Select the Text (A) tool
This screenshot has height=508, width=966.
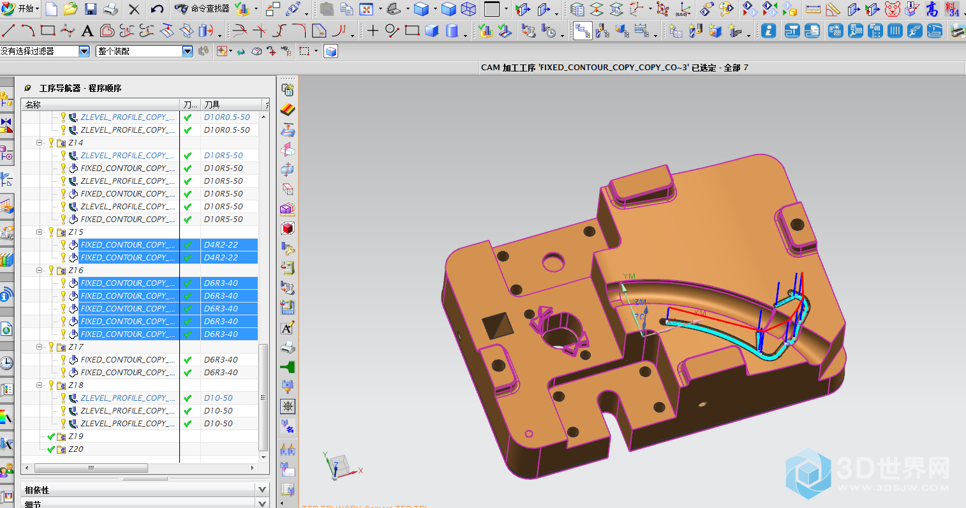point(87,30)
